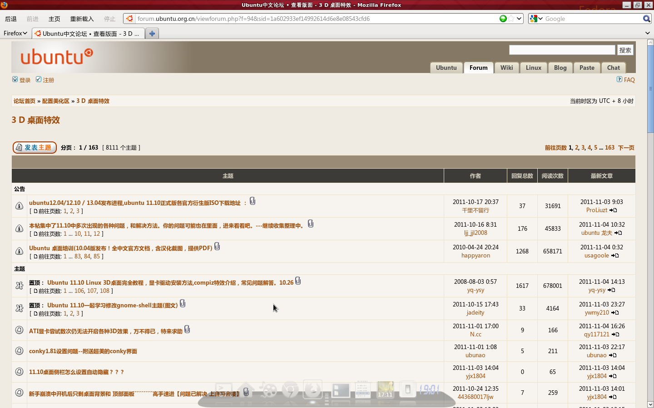Click 后退 to go back

pyautogui.click(x=11, y=19)
